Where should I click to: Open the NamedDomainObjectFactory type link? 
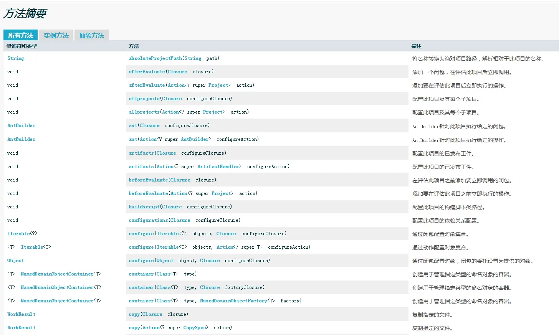click(x=233, y=301)
